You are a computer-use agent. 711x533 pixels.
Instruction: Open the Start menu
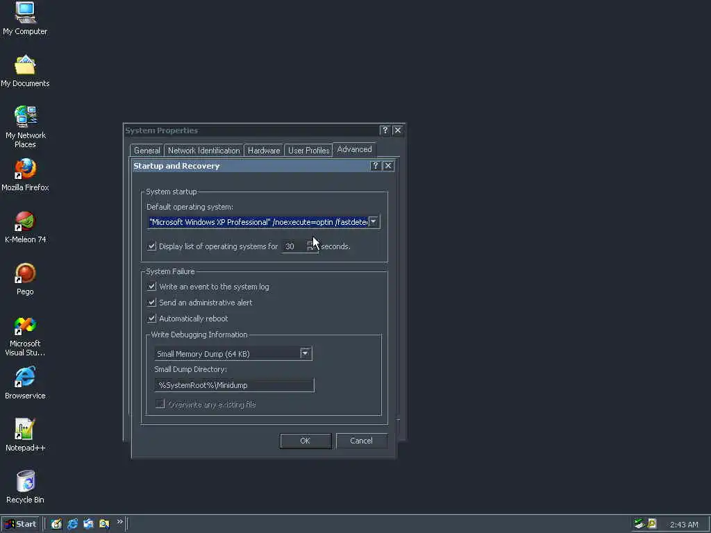click(x=20, y=524)
